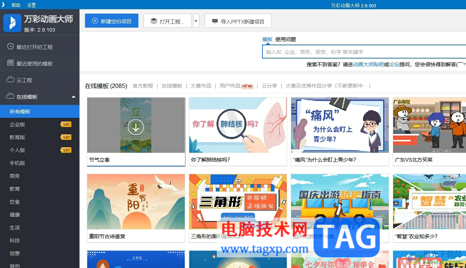The height and width of the screenshot is (268, 466).
Task: Create a new blank project
Action: point(112,21)
